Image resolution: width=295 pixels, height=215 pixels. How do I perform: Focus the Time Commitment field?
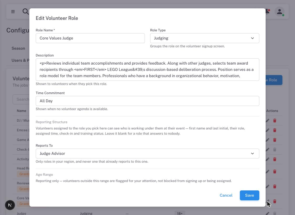pyautogui.click(x=147, y=101)
